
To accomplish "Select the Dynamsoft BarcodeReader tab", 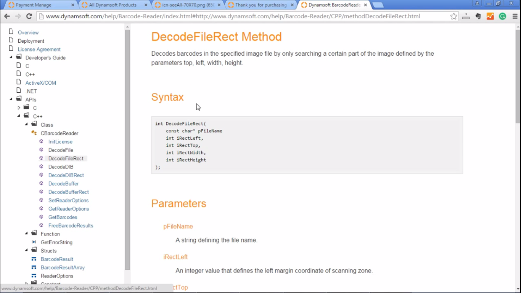I will click(333, 5).
